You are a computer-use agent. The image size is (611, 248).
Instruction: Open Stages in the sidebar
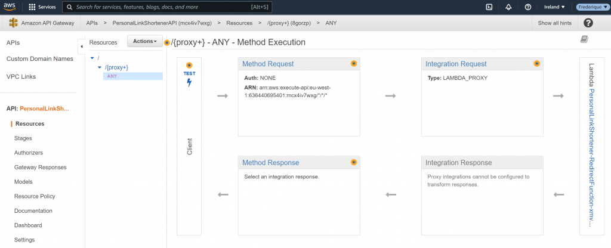pos(23,138)
